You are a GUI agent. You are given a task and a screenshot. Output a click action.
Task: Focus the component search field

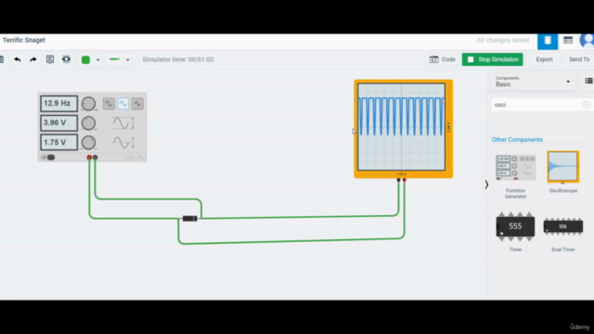(537, 105)
